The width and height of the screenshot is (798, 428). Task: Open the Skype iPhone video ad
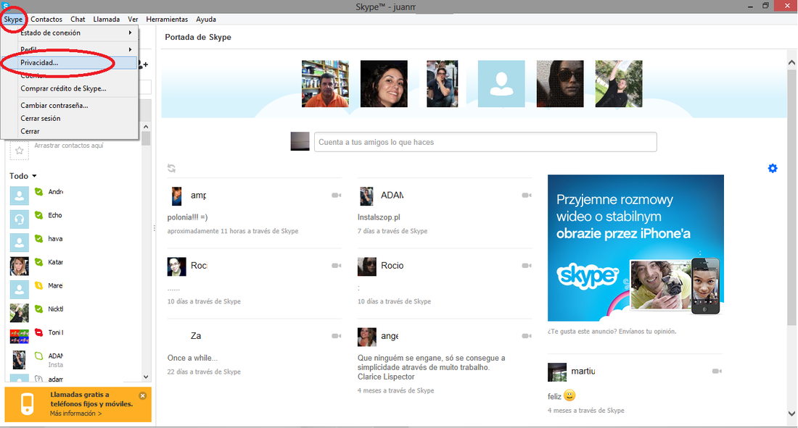coord(635,248)
